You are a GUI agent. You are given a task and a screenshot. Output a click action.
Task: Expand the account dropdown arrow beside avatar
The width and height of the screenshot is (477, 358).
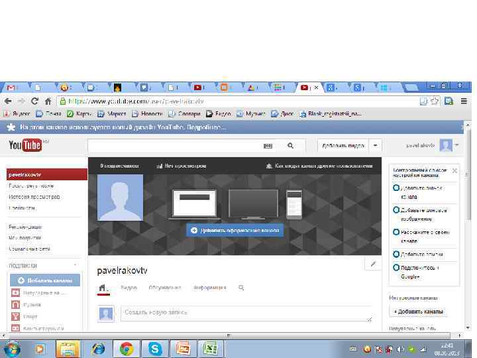456,145
